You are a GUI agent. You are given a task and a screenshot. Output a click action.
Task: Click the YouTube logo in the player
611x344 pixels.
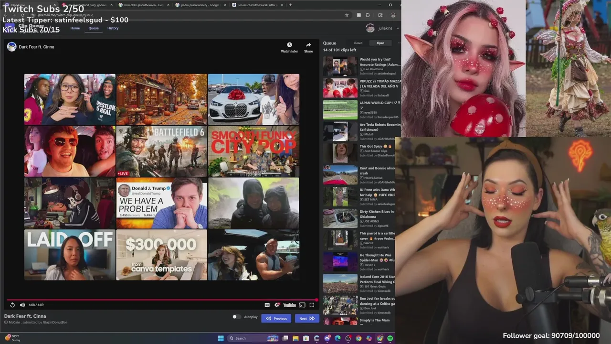click(289, 305)
